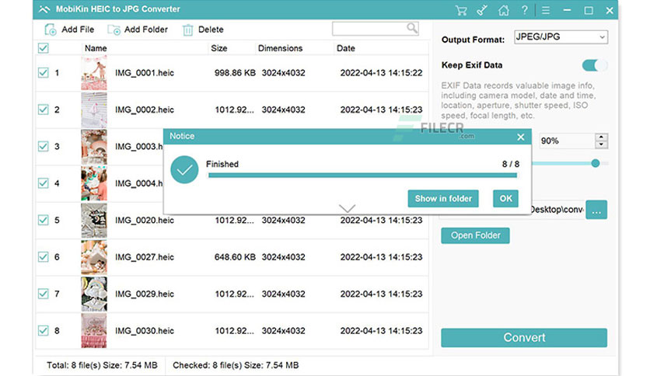Sort by the Name column header

[96, 48]
